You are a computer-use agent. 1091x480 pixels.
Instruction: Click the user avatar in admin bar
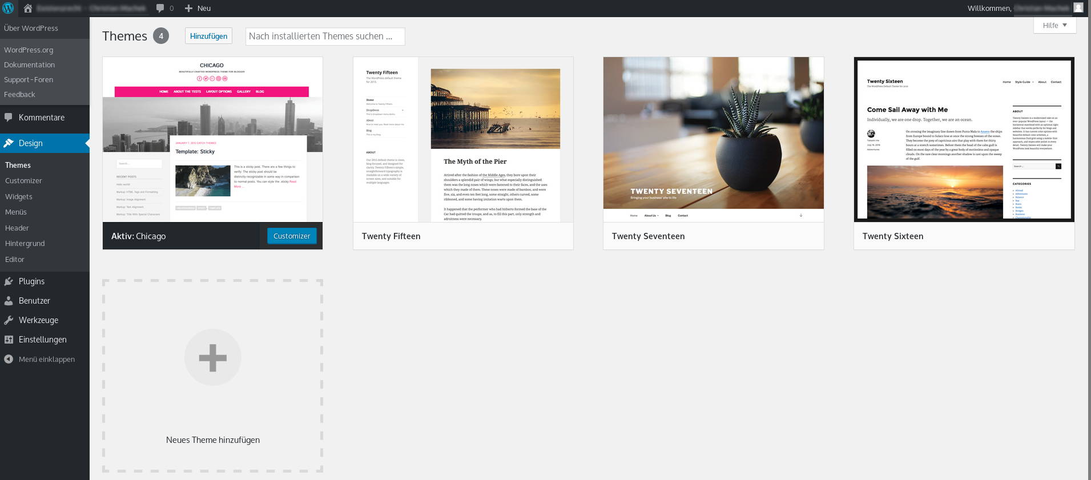coord(1078,8)
